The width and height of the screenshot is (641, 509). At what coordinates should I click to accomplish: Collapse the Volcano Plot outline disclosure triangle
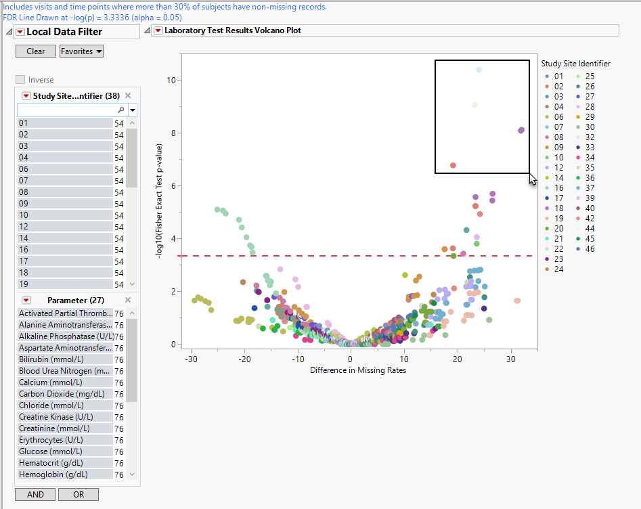point(147,30)
